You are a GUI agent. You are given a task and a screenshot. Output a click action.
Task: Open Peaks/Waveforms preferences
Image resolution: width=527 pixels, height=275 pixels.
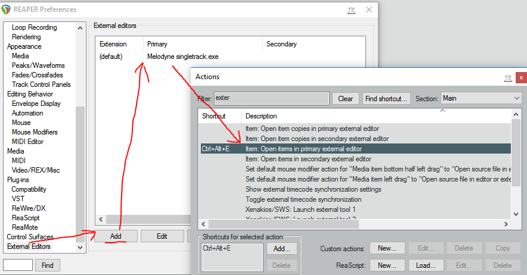tap(38, 65)
